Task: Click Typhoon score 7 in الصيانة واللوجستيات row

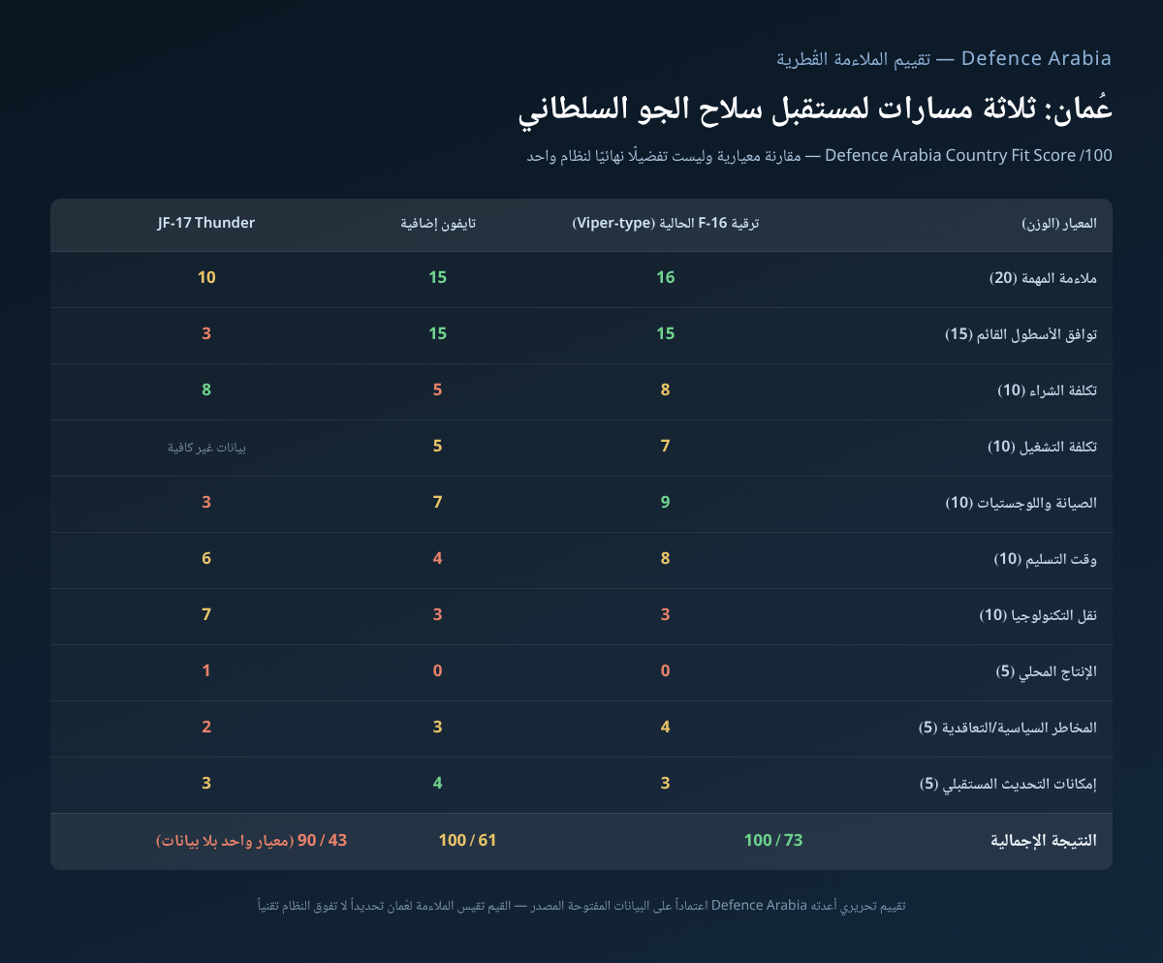Action: point(438,503)
